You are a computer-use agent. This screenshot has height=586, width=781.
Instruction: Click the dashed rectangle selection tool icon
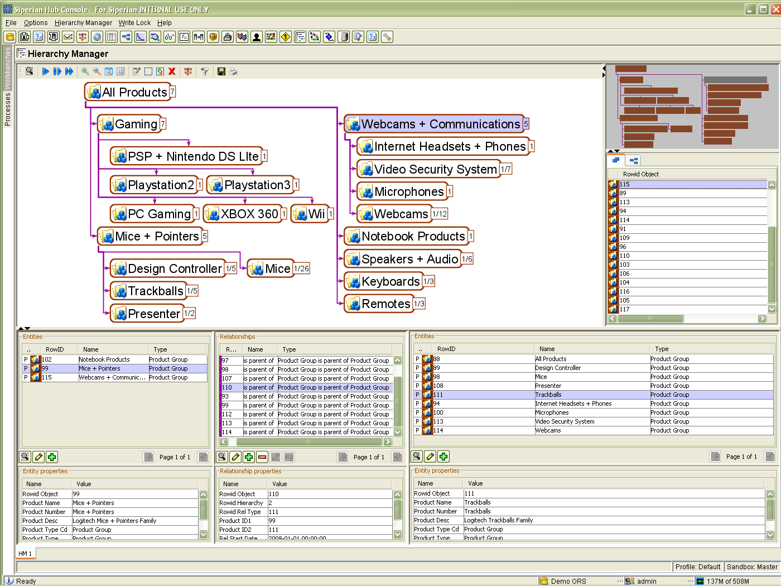click(x=148, y=71)
